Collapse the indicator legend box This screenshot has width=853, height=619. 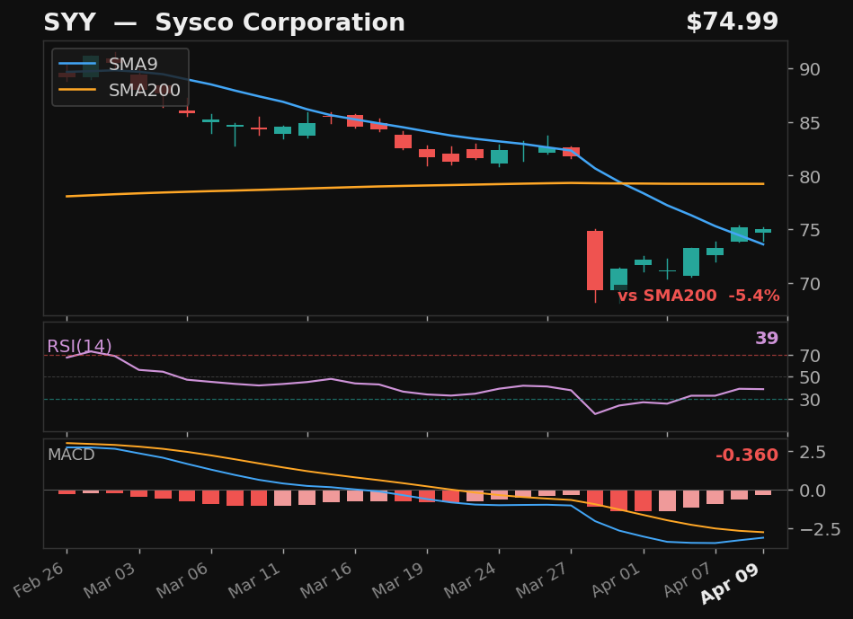(119, 77)
